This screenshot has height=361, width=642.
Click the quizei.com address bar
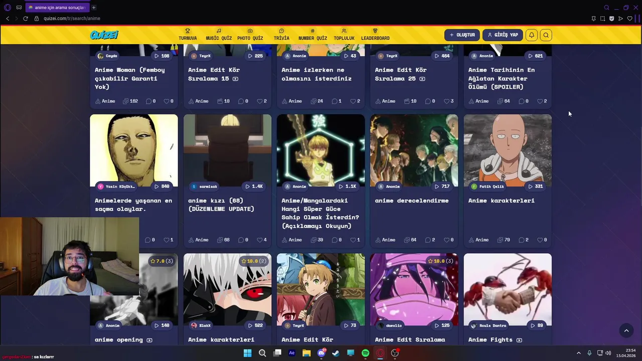[72, 19]
